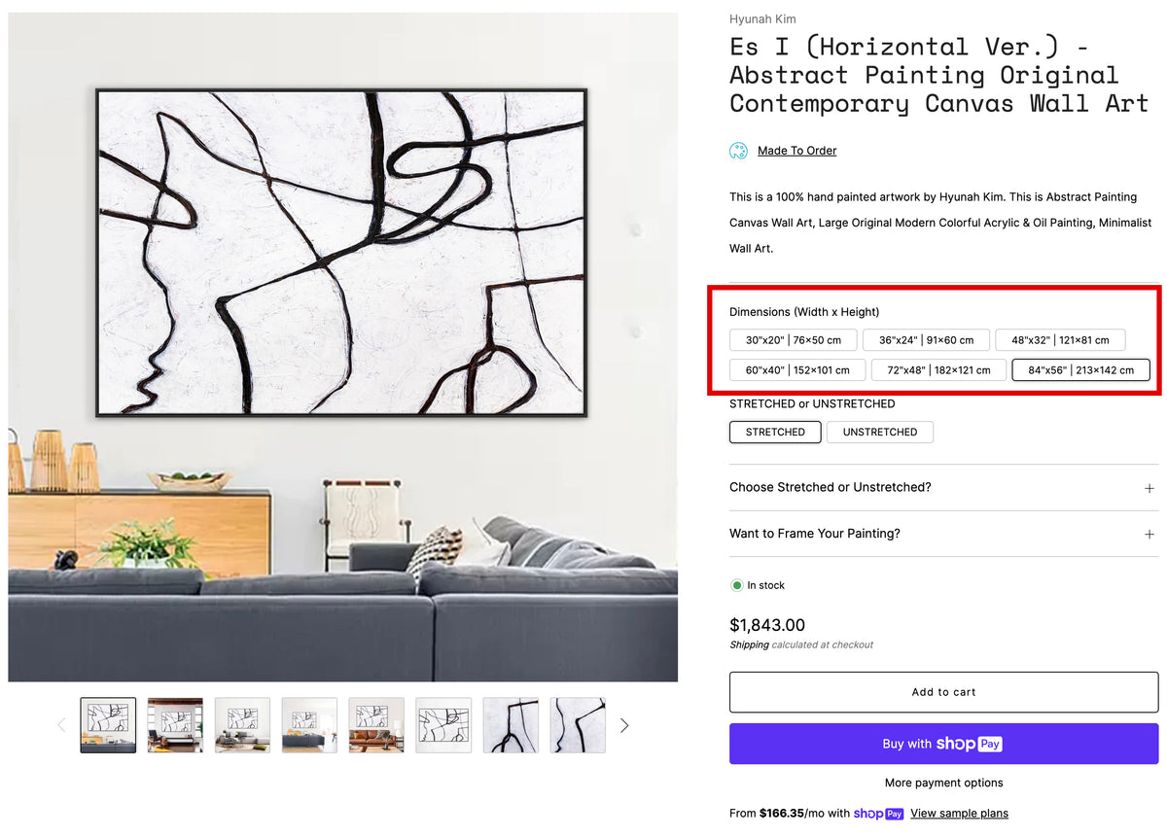1167x836 pixels.
Task: Select the STRETCHED option
Action: click(x=775, y=432)
